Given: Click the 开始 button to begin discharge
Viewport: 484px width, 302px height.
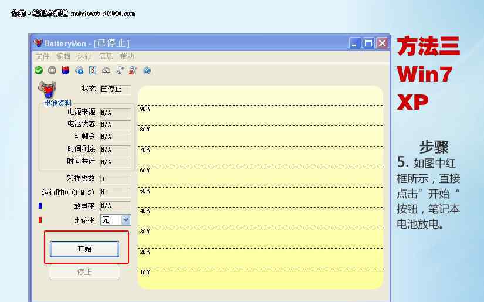Looking at the screenshot, I should (x=84, y=249).
